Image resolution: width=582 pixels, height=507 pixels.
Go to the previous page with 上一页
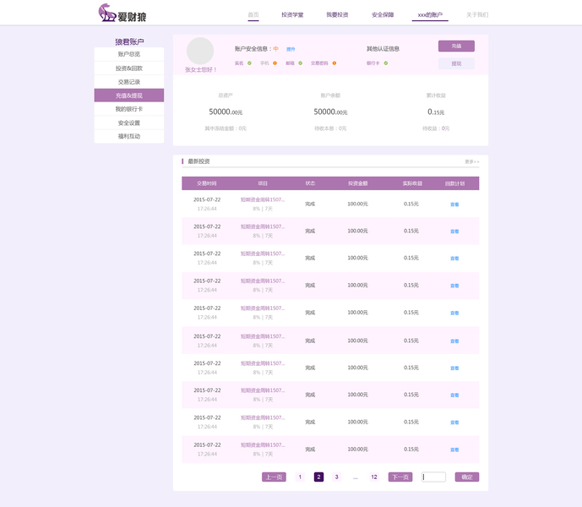click(274, 477)
